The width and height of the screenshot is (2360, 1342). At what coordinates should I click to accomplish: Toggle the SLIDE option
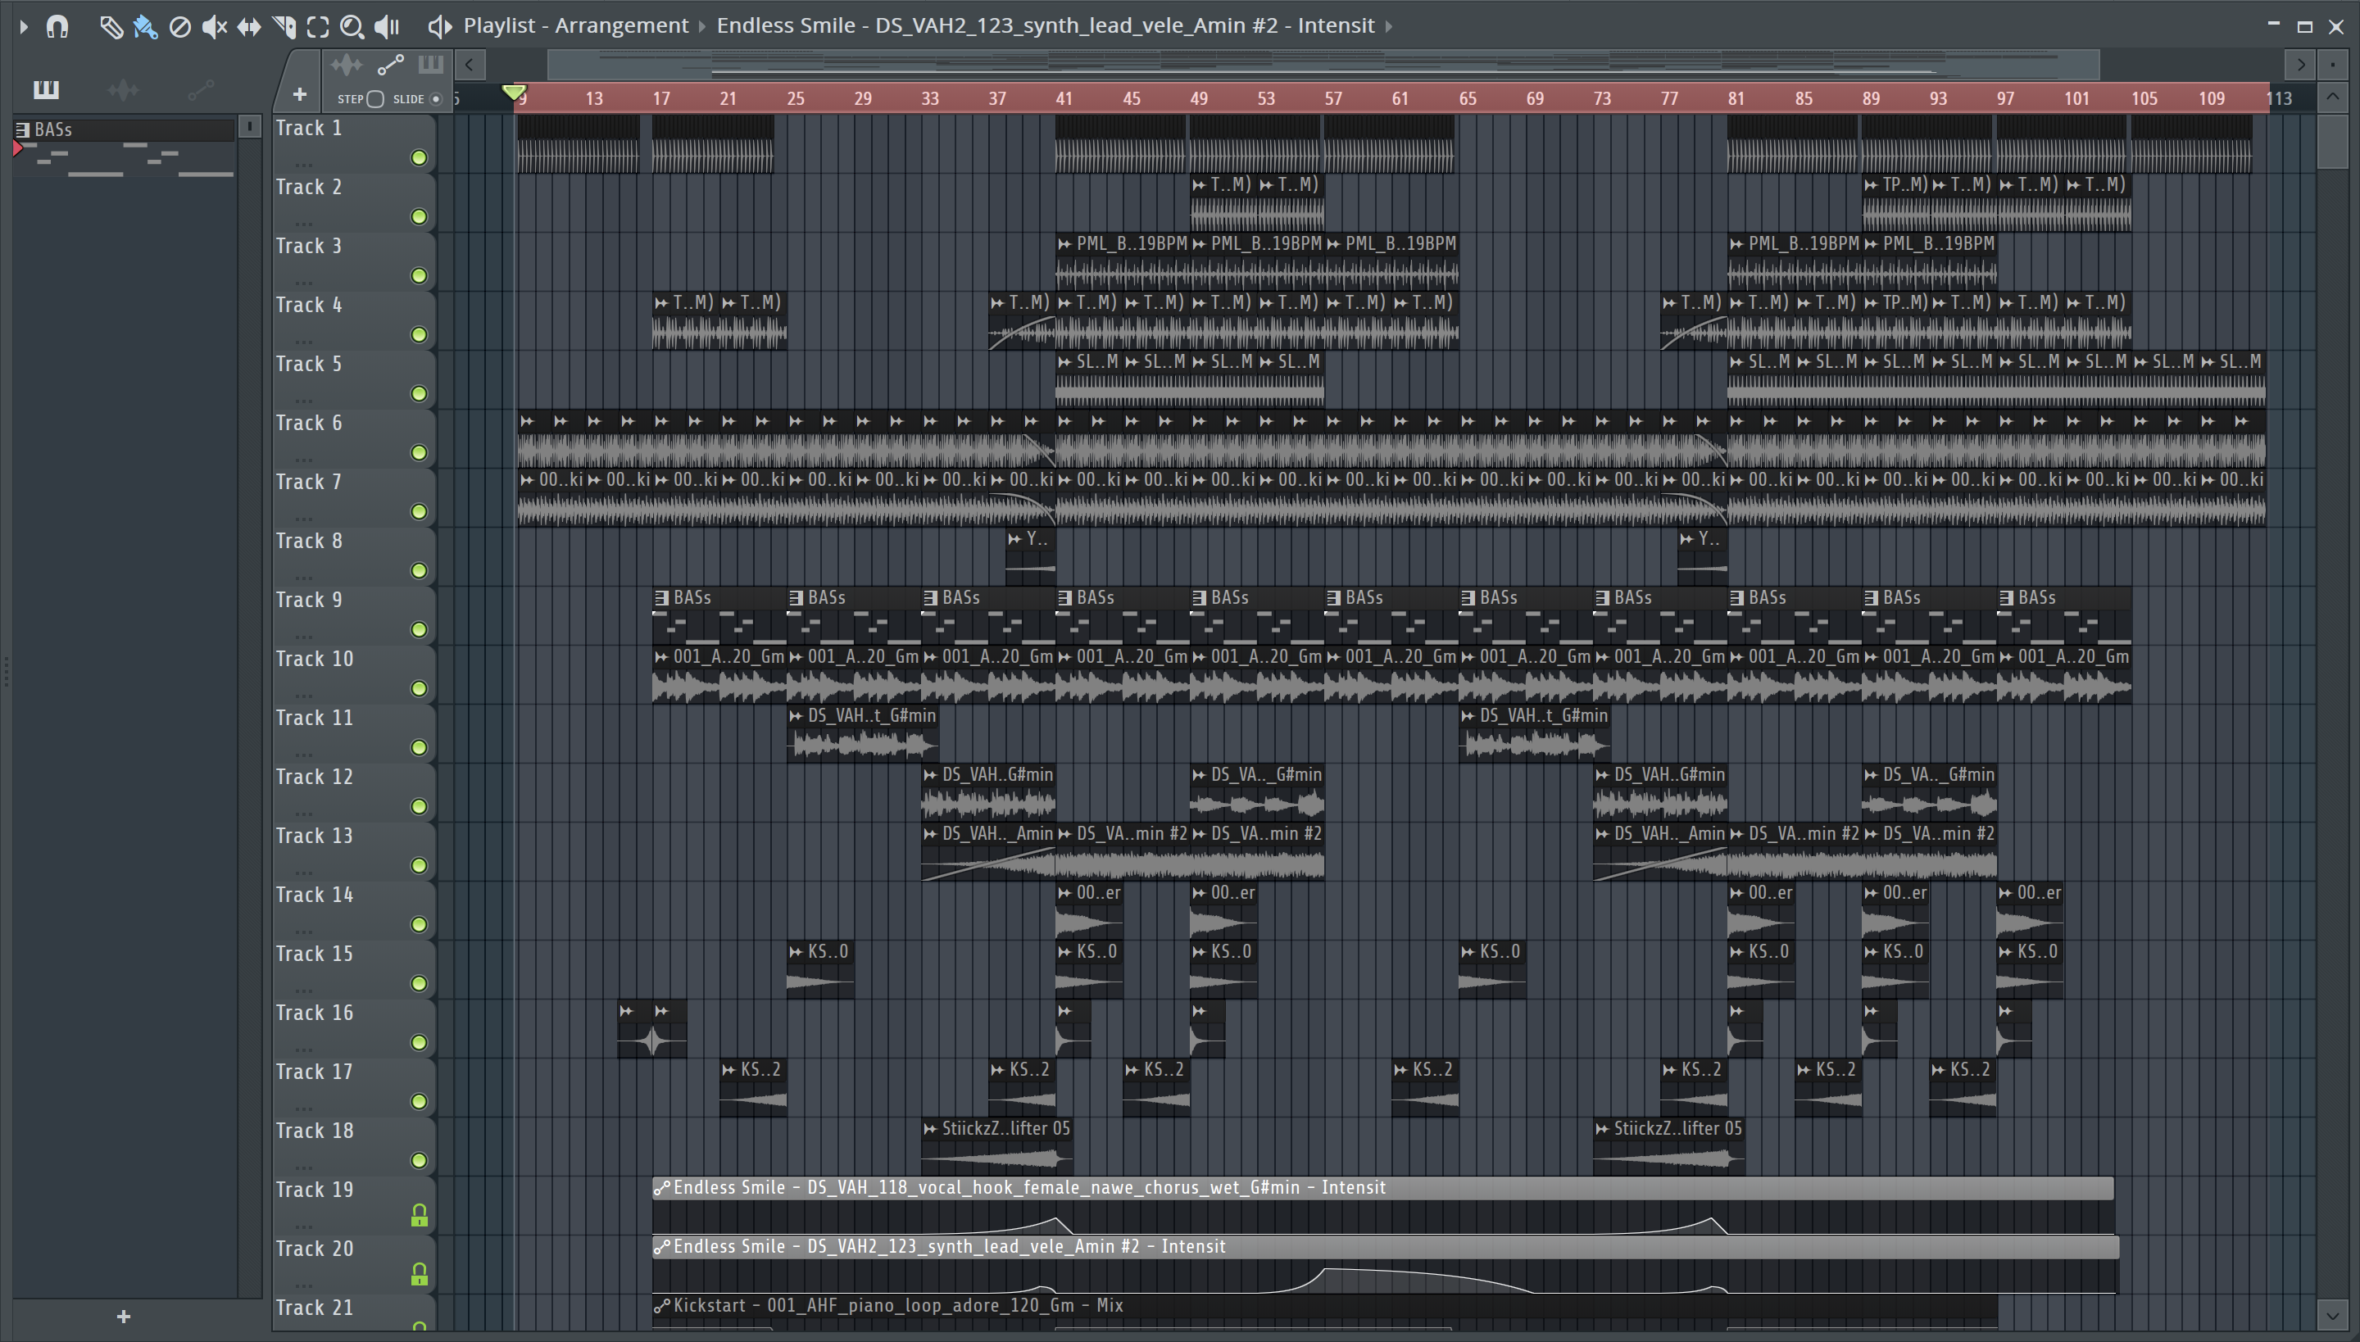coord(437,98)
